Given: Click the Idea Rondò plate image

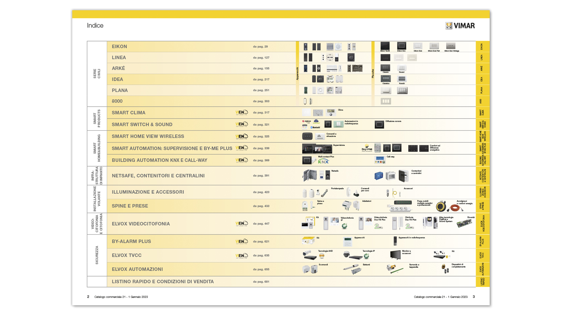Looking at the screenshot, I should tap(402, 79).
